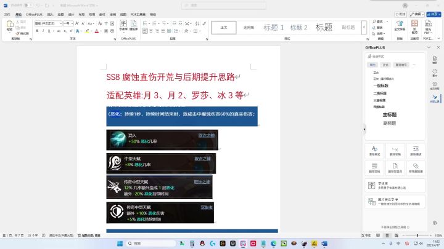The height and width of the screenshot is (249, 444).
Task: Toggle the AutoSave switch in title bar
Action: coord(28,6)
